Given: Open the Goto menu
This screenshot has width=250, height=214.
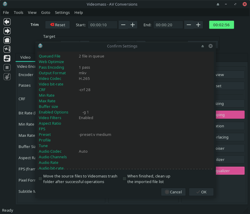Looking at the screenshot, I should pos(46,12).
